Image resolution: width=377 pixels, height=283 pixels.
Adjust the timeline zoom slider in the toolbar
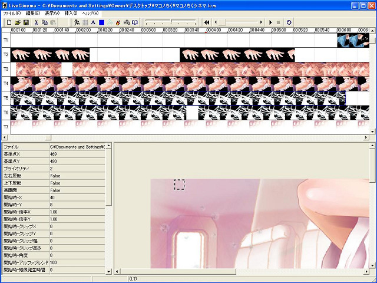point(171,22)
